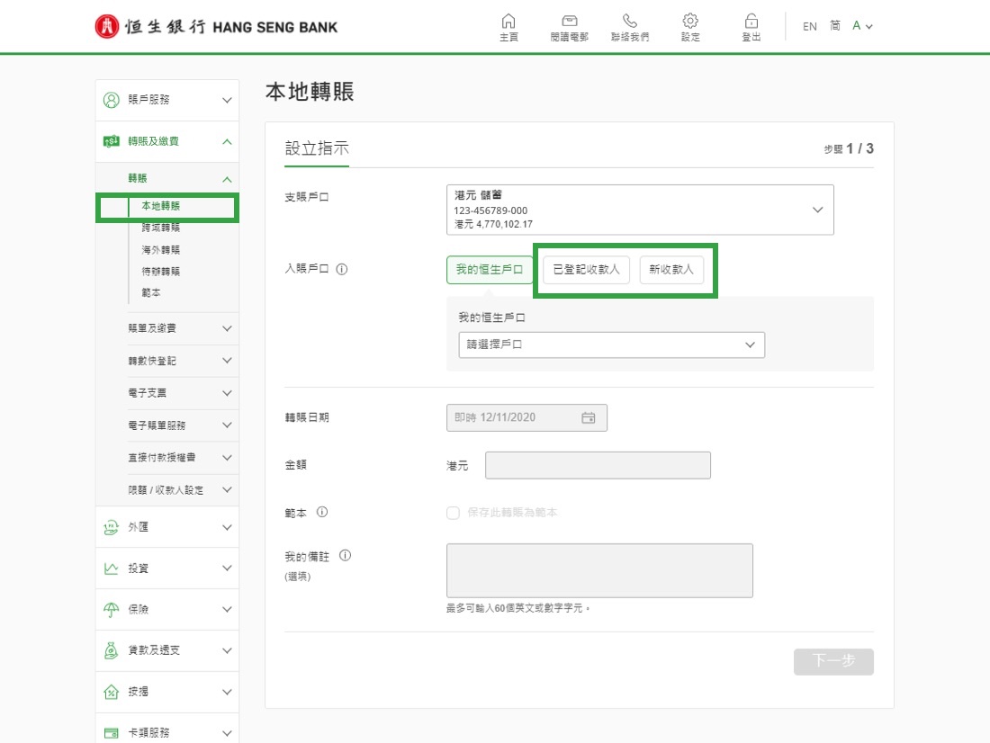The width and height of the screenshot is (990, 743).
Task: Click the info icon beside 我的備註
Action: click(x=345, y=556)
